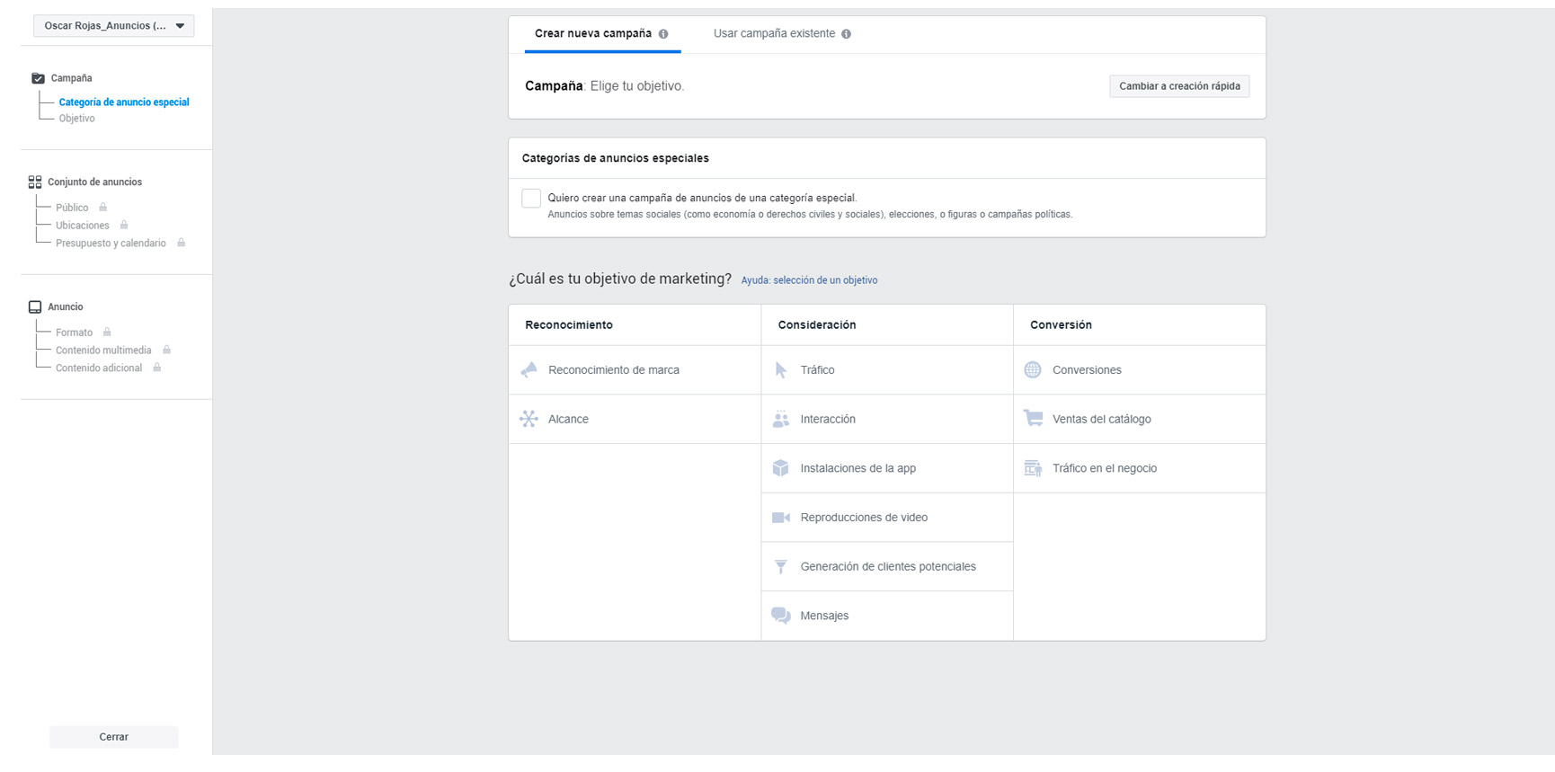Click the Instalaciones de la app box icon
The height and width of the screenshot is (772, 1555).
pyautogui.click(x=781, y=468)
